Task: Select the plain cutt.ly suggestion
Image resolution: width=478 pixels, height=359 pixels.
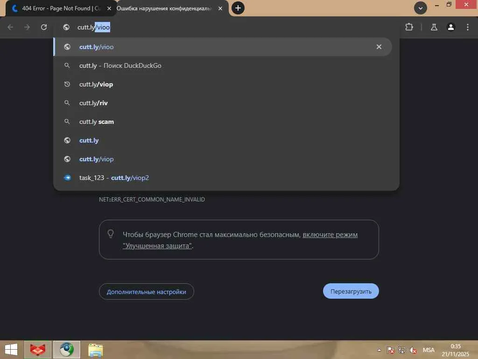Action: coord(223,140)
